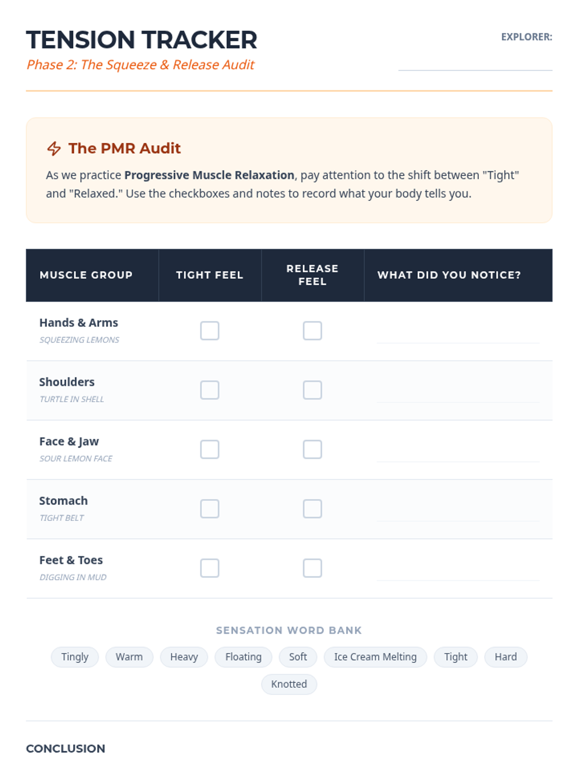Choose the Knotted sensation chip
Viewport: 578px width, 770px height.
pyautogui.click(x=289, y=684)
